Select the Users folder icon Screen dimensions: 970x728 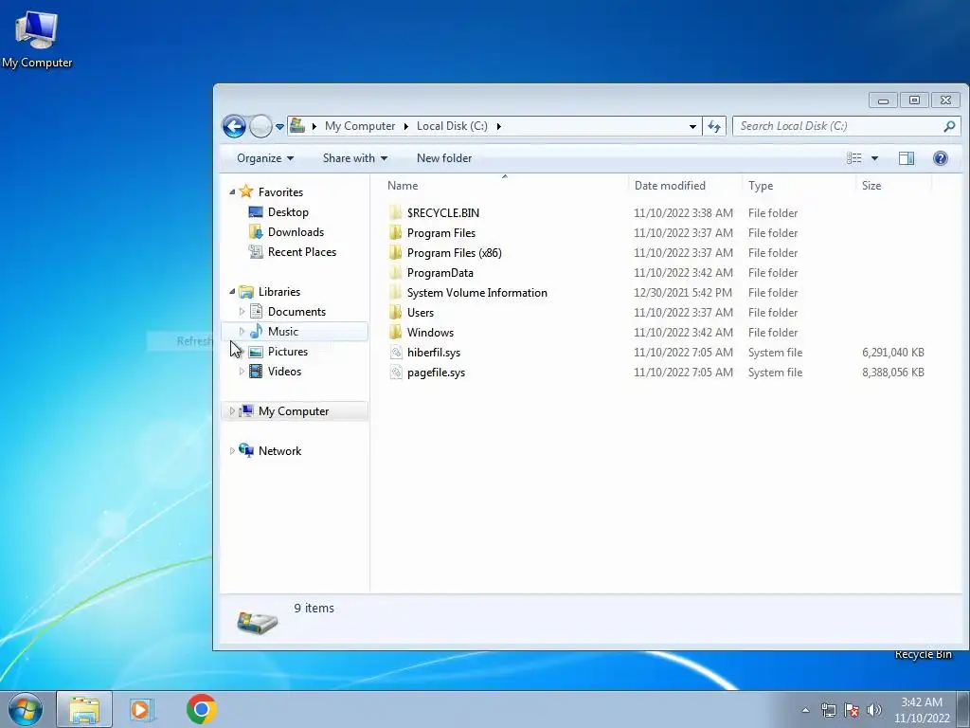click(x=396, y=313)
